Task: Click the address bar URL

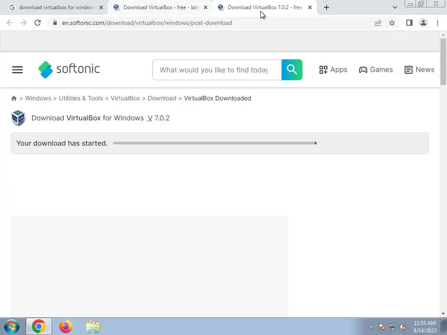Action: (147, 23)
